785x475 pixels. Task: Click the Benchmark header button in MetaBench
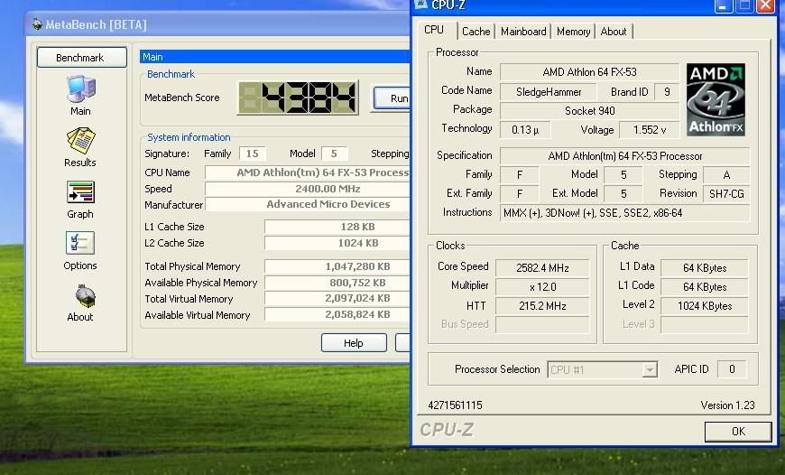[81, 58]
